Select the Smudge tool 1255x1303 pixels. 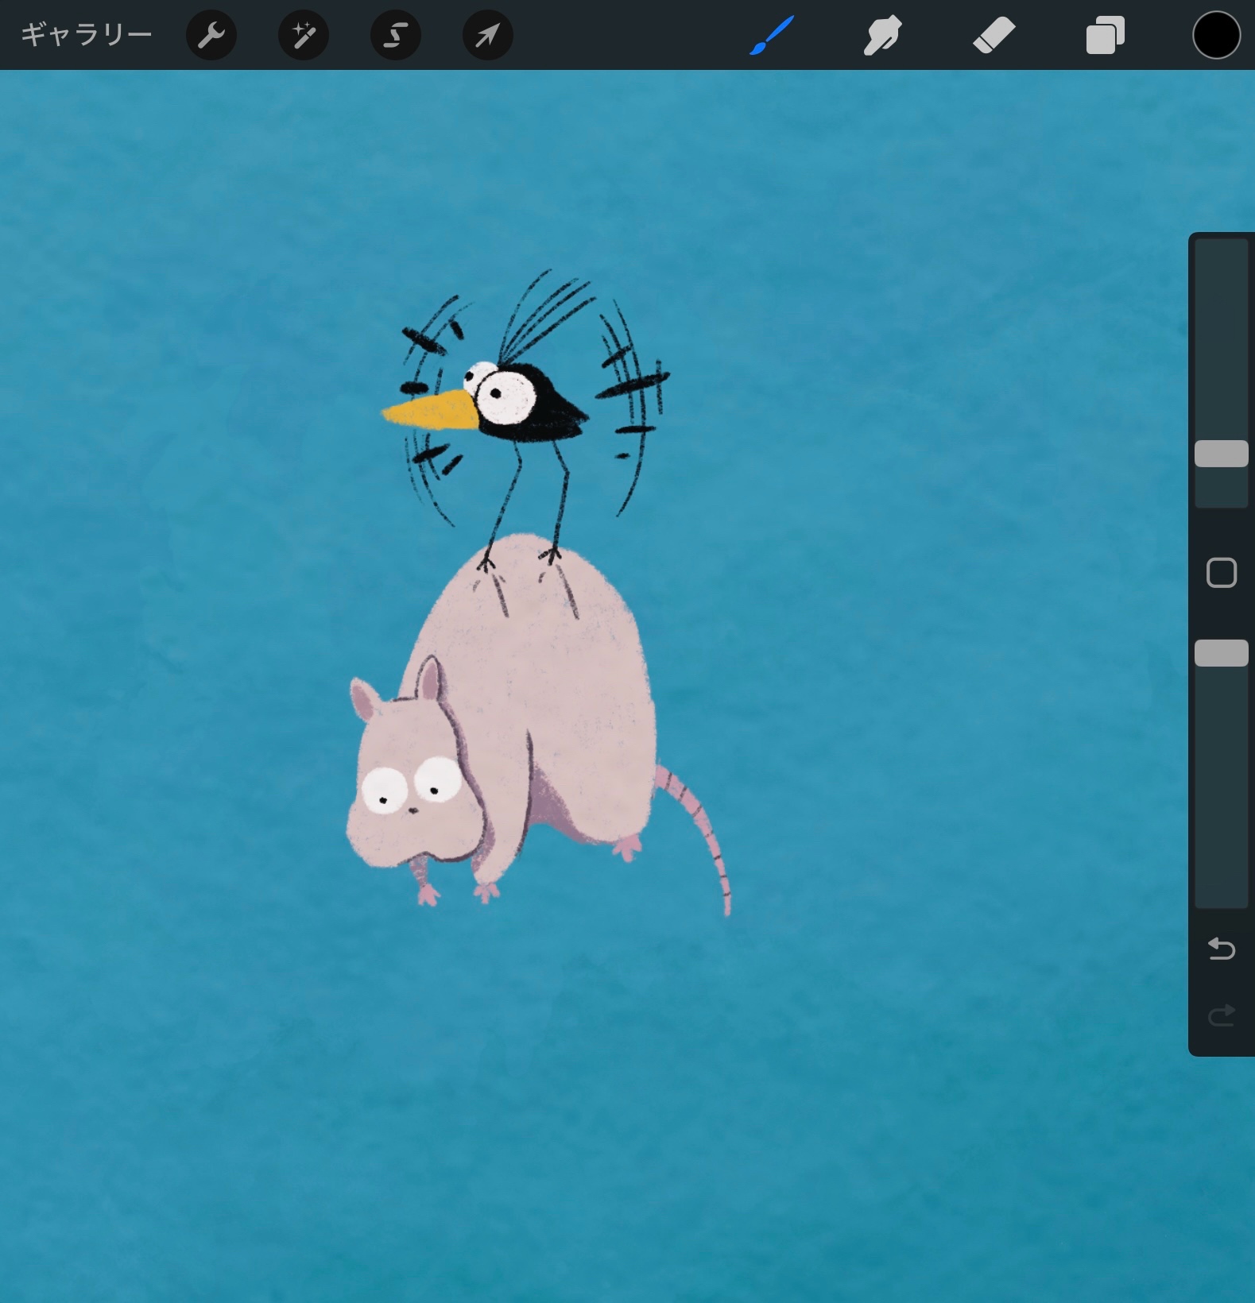point(882,36)
